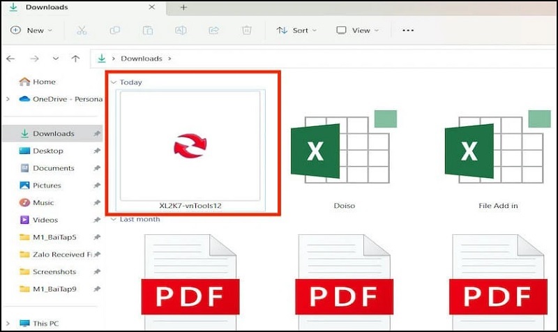
Task: Open the New dropdown menu
Action: [29, 31]
